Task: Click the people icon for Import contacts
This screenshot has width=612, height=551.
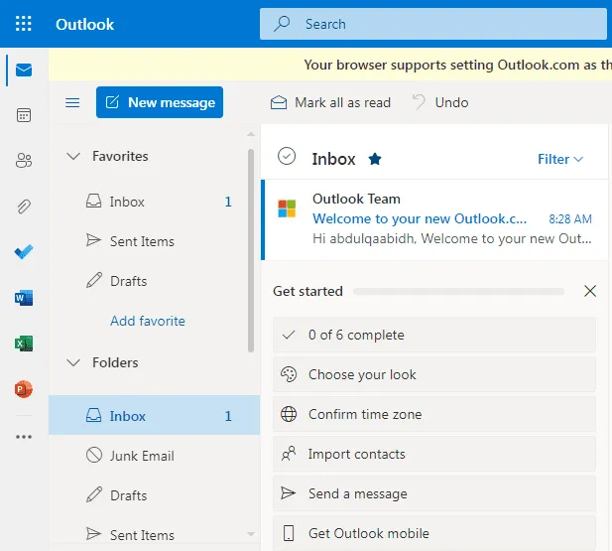Action: (289, 454)
